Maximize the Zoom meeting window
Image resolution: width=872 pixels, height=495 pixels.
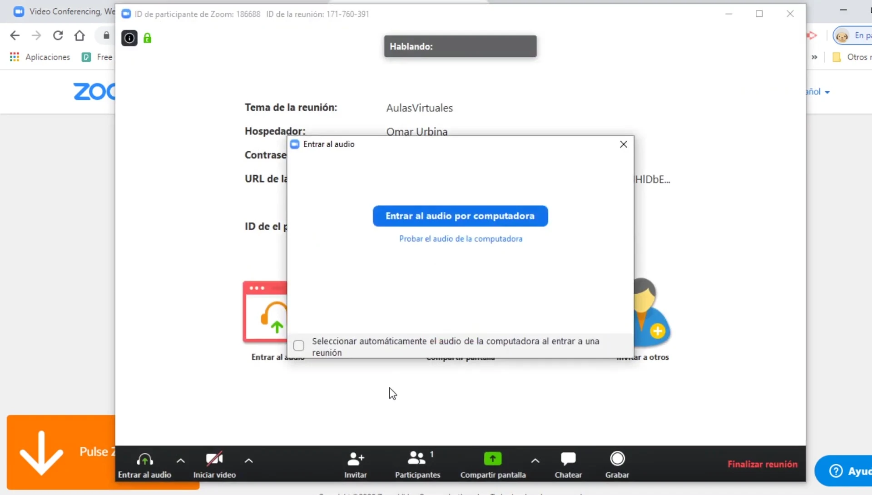[759, 14]
